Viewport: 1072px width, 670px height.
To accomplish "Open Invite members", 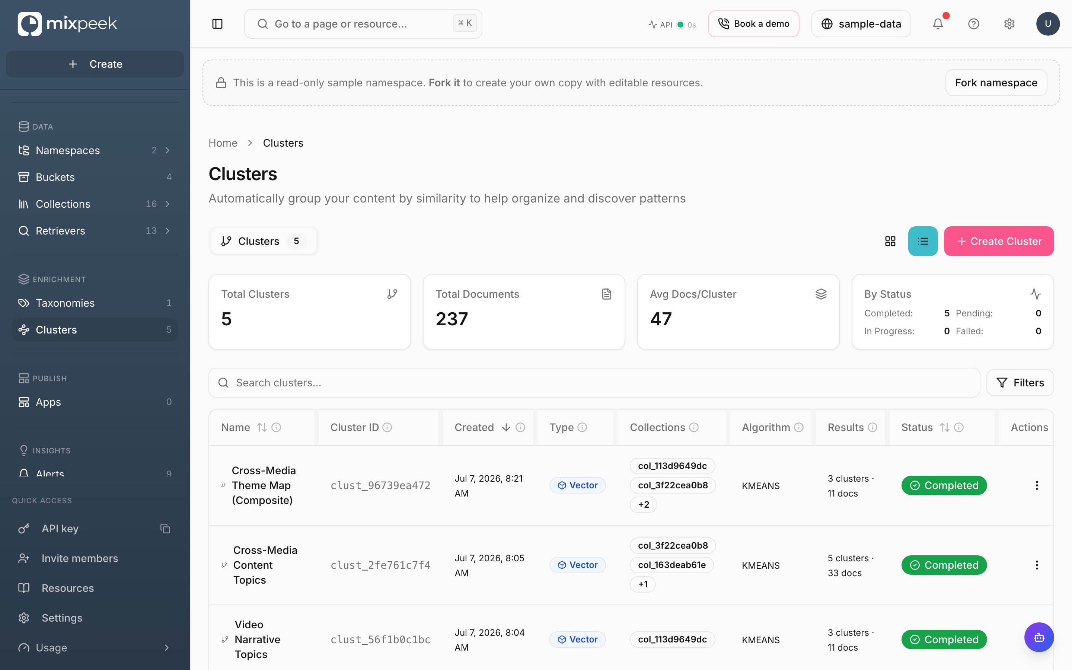I will pos(95,558).
